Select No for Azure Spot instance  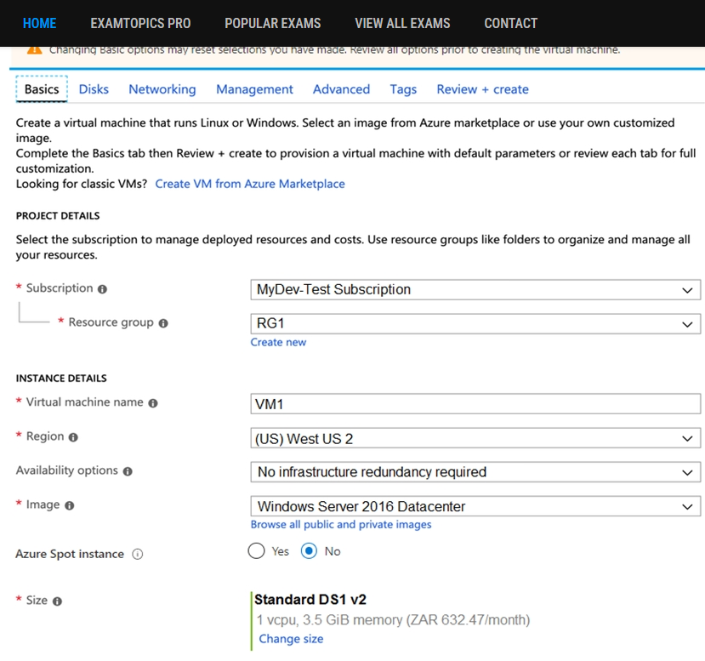pos(309,551)
